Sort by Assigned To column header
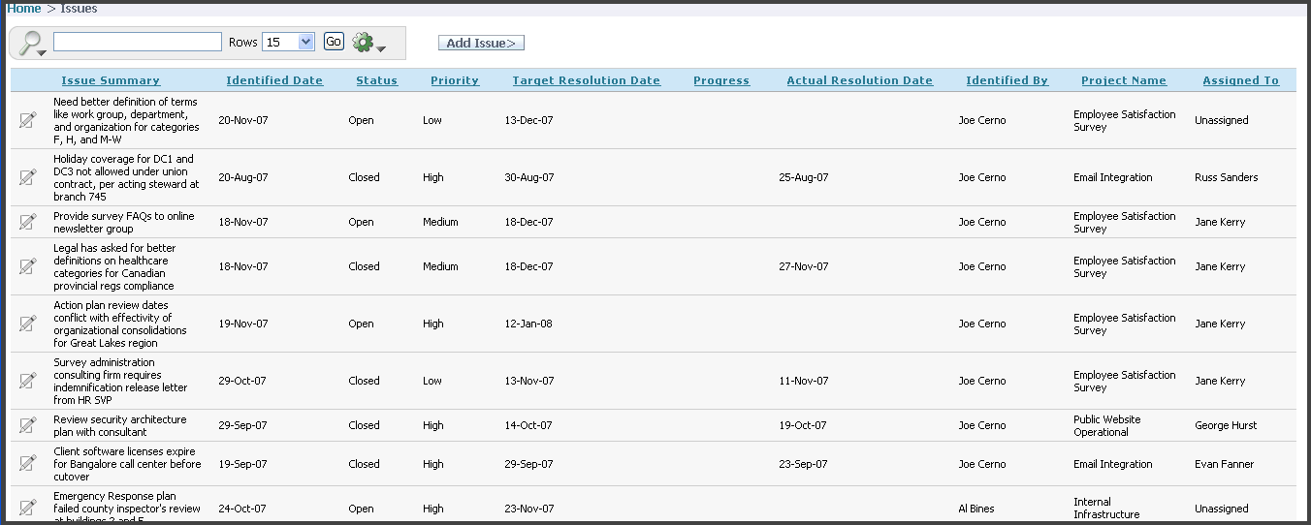 (1240, 80)
